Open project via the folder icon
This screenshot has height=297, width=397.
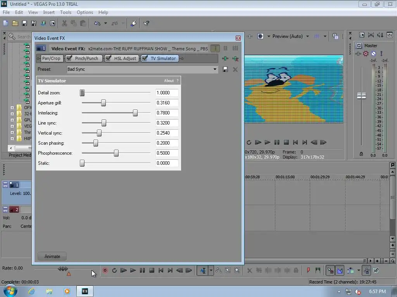click(15, 23)
